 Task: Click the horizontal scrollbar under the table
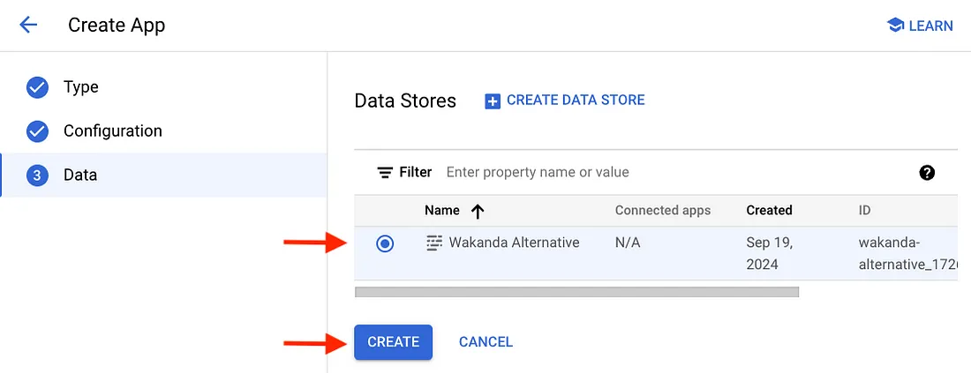(576, 291)
